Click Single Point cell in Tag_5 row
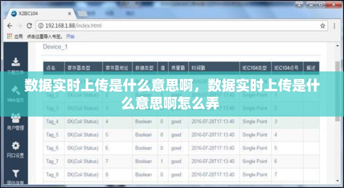The image size is (344, 188). tap(254, 135)
